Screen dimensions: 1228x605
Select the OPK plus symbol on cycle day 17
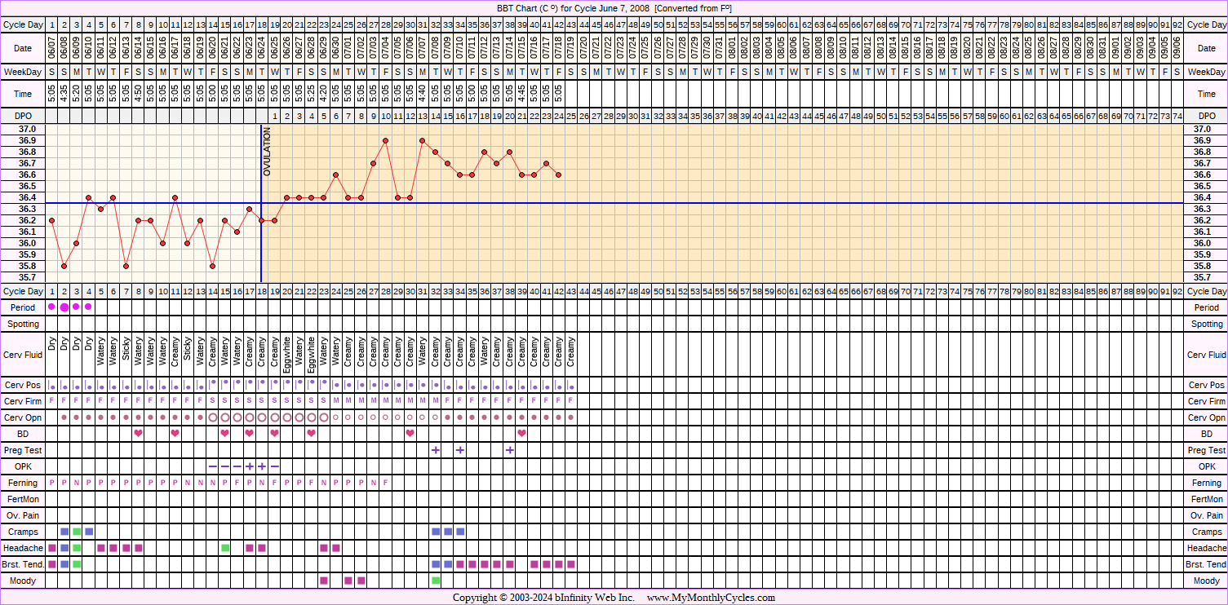point(250,466)
